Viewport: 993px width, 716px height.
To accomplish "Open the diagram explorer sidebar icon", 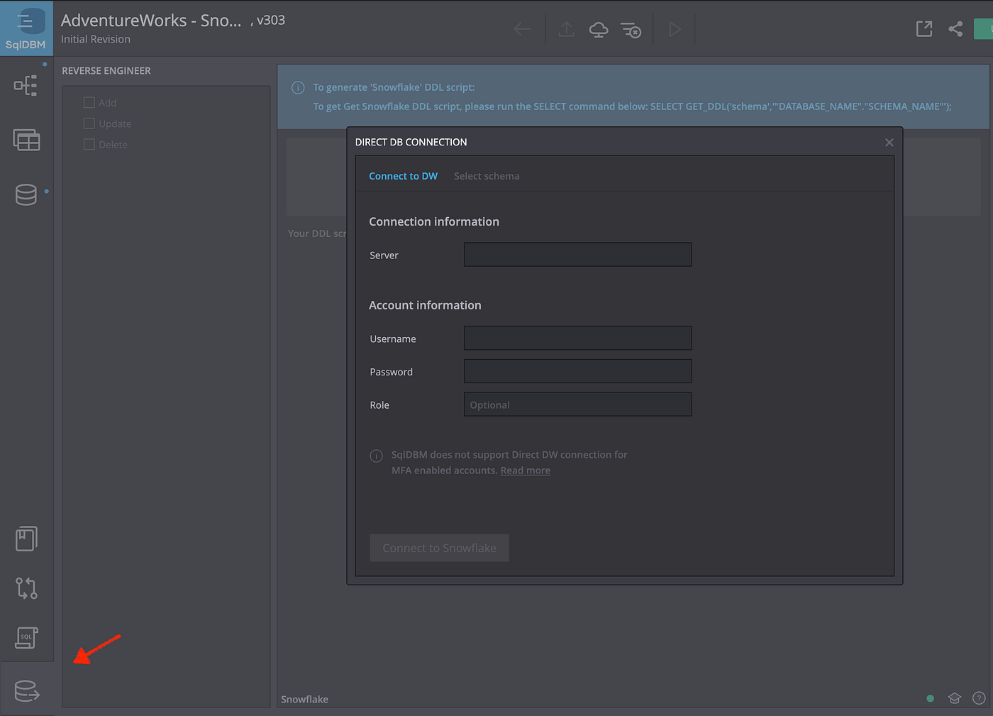I will coord(26,86).
